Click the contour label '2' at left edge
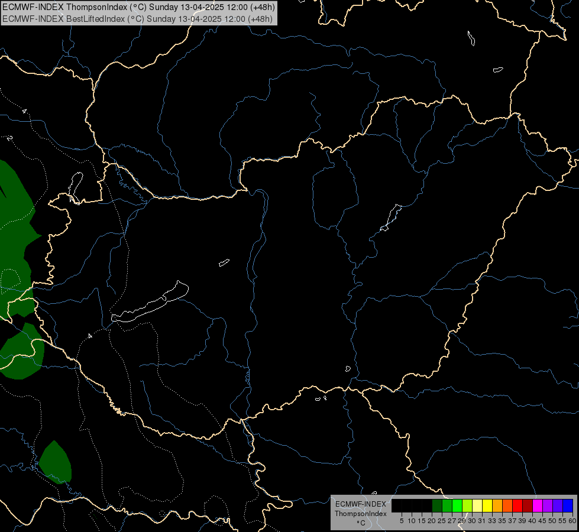This screenshot has height=532, width=579. (10, 138)
